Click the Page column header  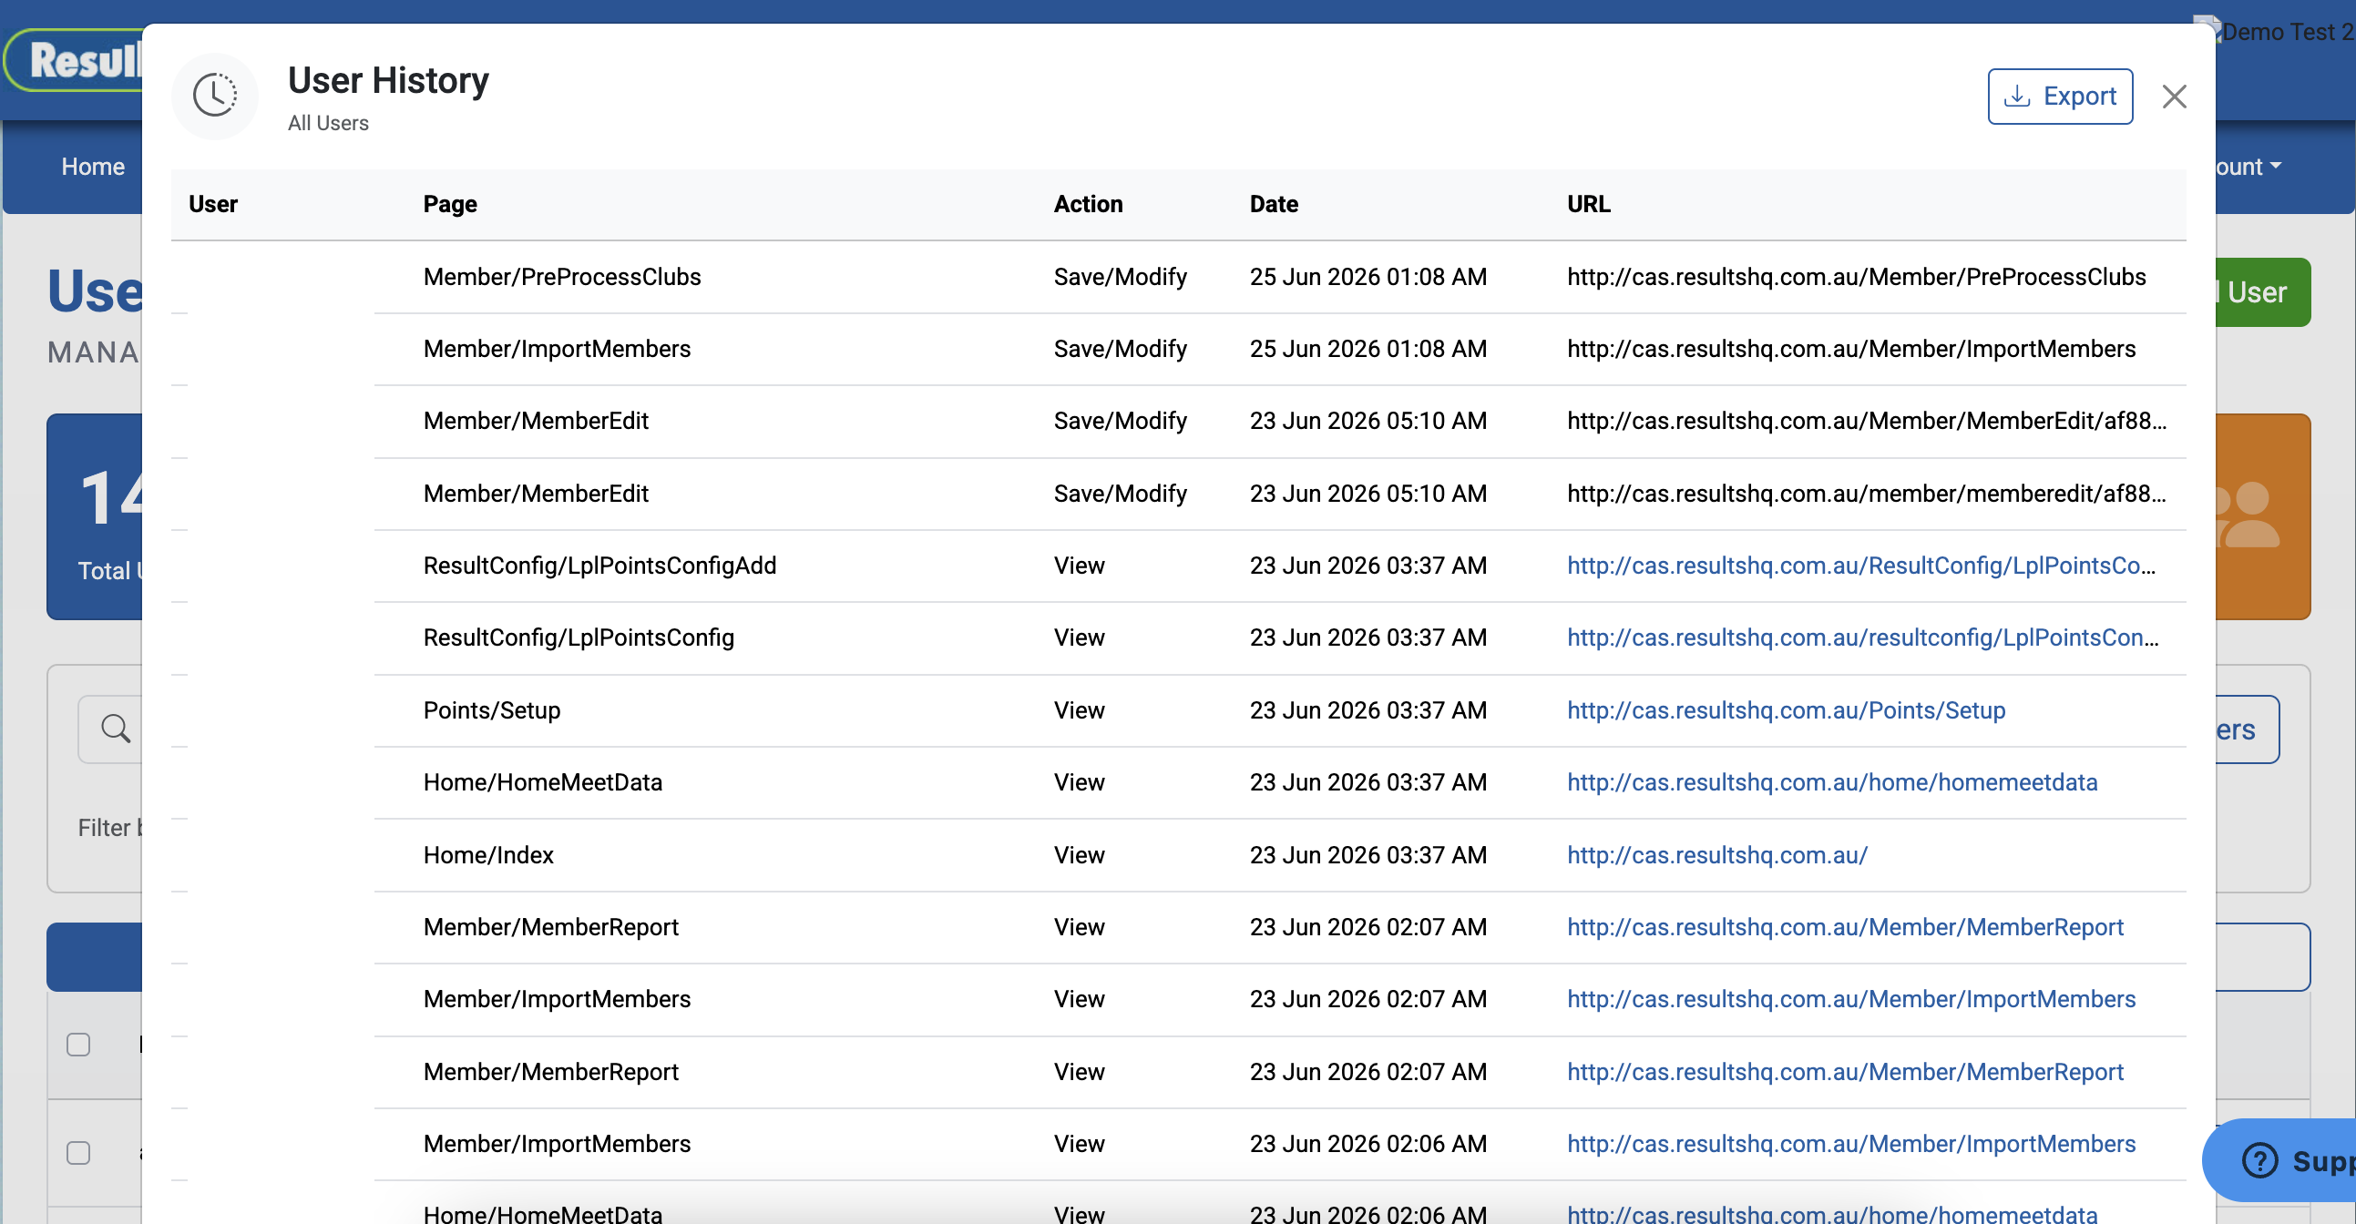450,204
